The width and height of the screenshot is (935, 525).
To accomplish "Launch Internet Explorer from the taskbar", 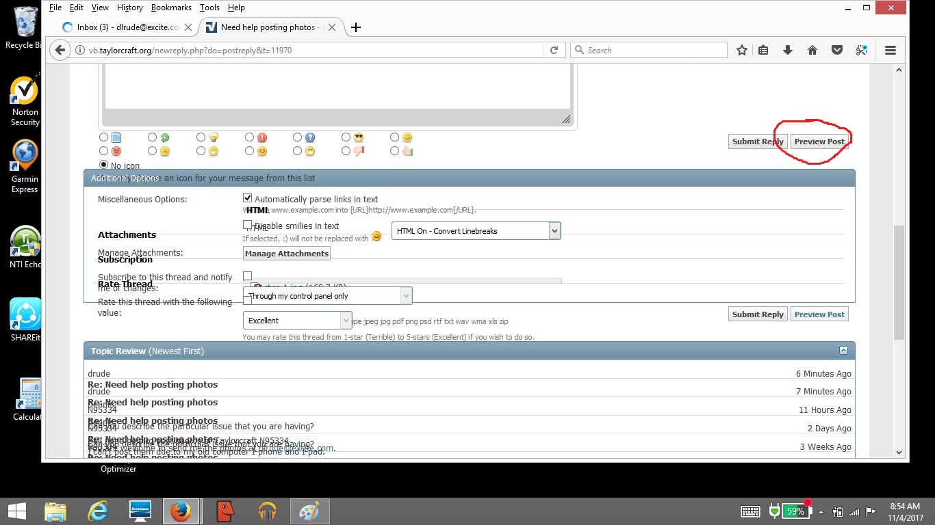I will [x=98, y=511].
